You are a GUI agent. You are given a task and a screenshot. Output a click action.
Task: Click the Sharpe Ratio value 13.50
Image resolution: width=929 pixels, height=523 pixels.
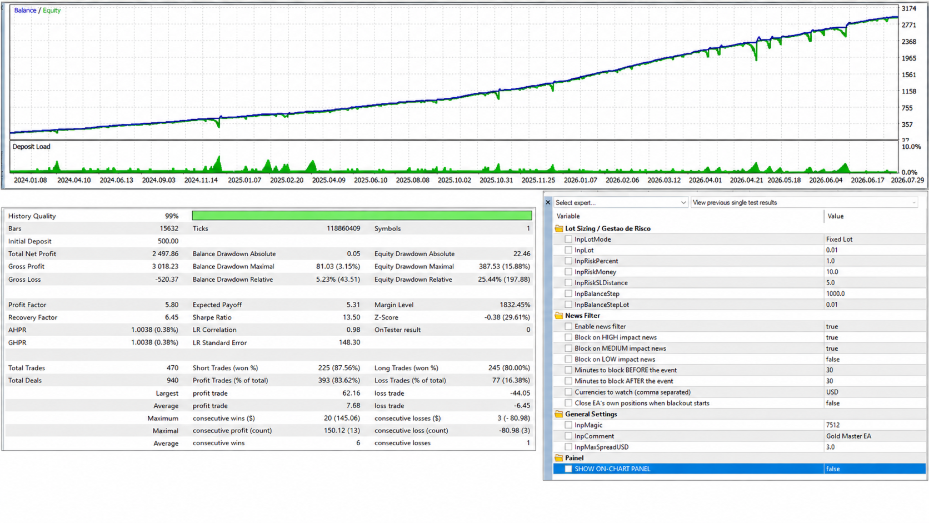(x=351, y=317)
